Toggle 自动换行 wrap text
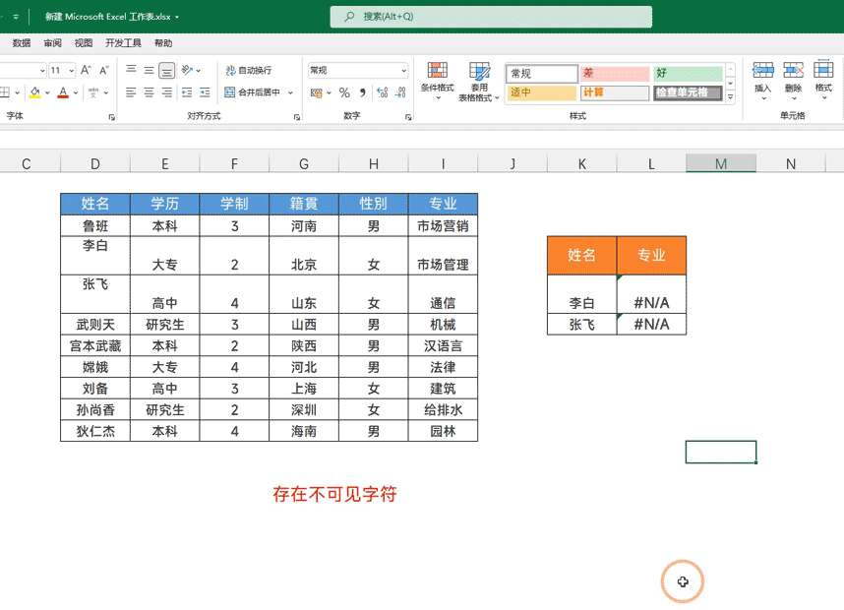844x610 pixels. [x=249, y=70]
